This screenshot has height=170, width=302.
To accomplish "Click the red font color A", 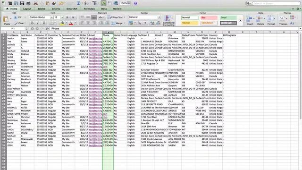I will pyautogui.click(x=71, y=23).
